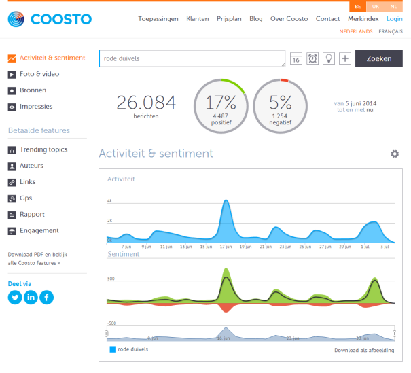Click the Auteurs person icon
The width and height of the screenshot is (411, 373).
point(12,166)
